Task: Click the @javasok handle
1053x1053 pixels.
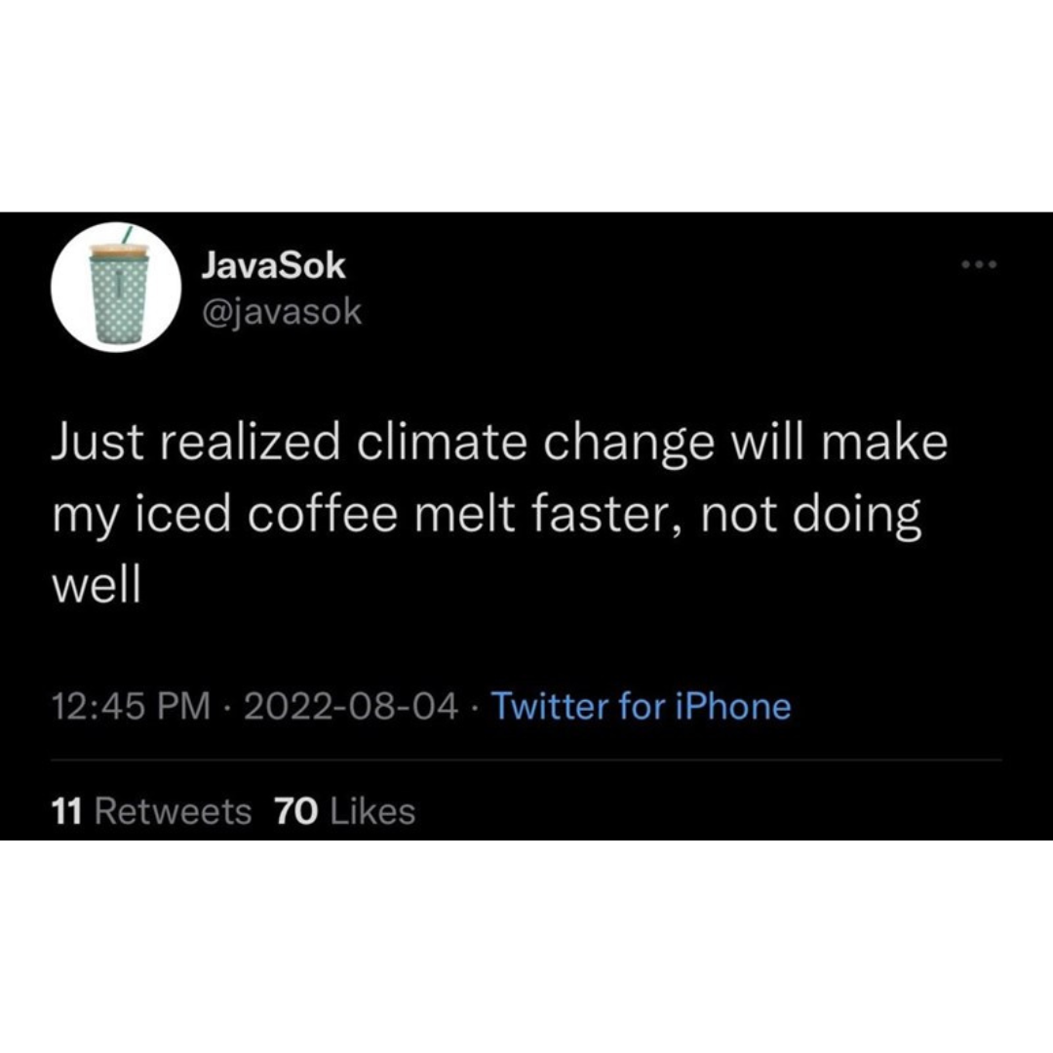Action: (282, 312)
